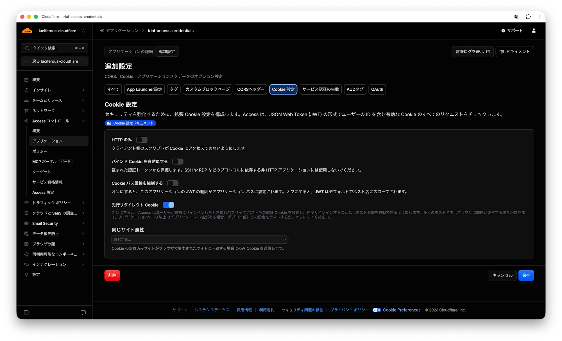Image resolution: width=562 pixels, height=341 pixels.
Task: Expand the ネットワーク section chevron
Action: [x=83, y=111]
